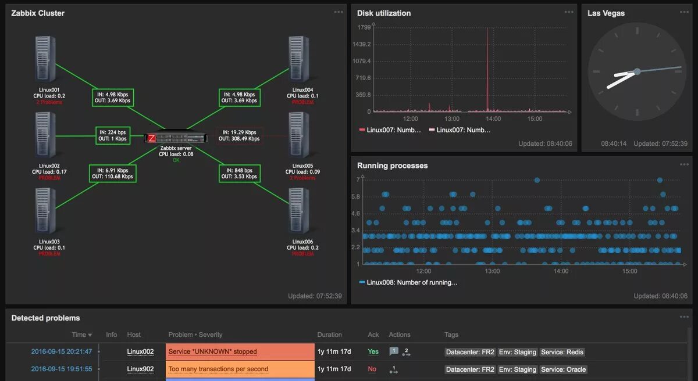
Task: View the actions icon in Linux002 row
Action: pos(407,351)
